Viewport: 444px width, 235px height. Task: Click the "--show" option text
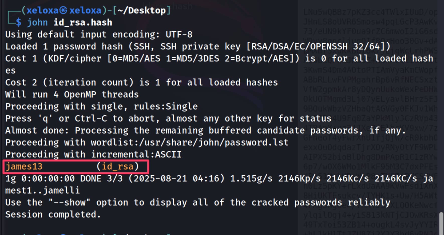coord(69,202)
